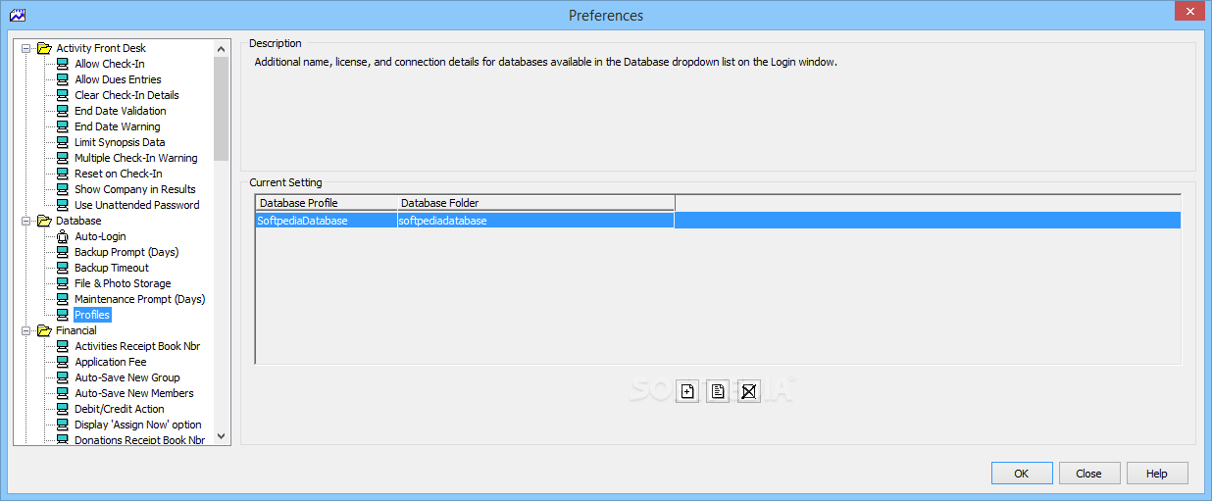Screen dimensions: 1212x501
Task: Collapse the Financial tree node
Action: [25, 330]
